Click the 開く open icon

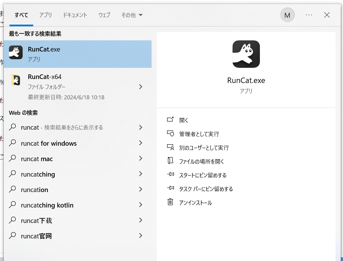coord(170,119)
